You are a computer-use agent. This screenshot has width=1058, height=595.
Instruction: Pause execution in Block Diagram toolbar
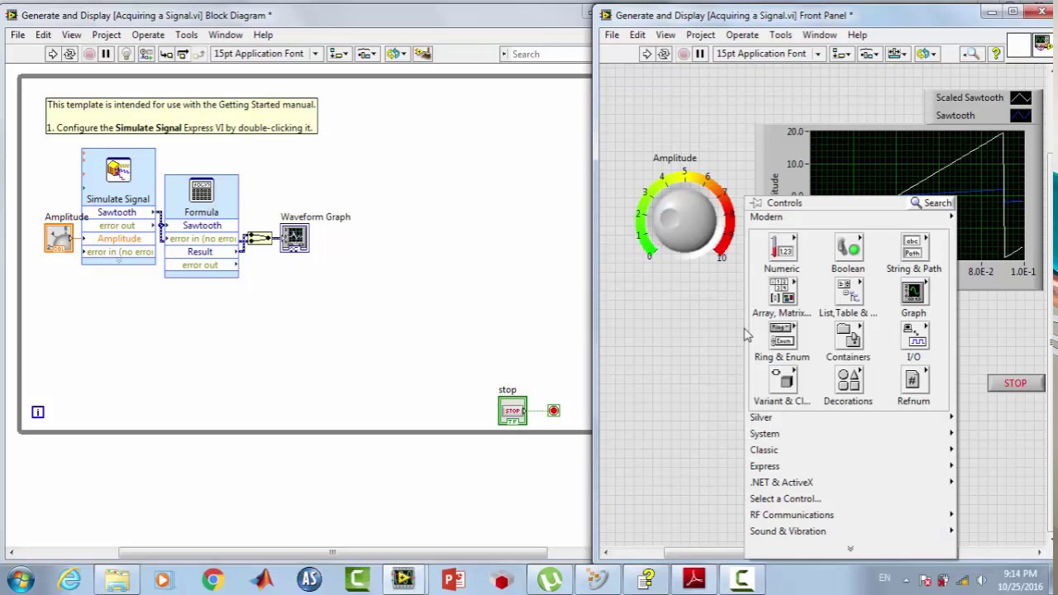106,54
